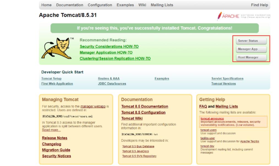Open Servlet Specifications link

tap(227, 78)
